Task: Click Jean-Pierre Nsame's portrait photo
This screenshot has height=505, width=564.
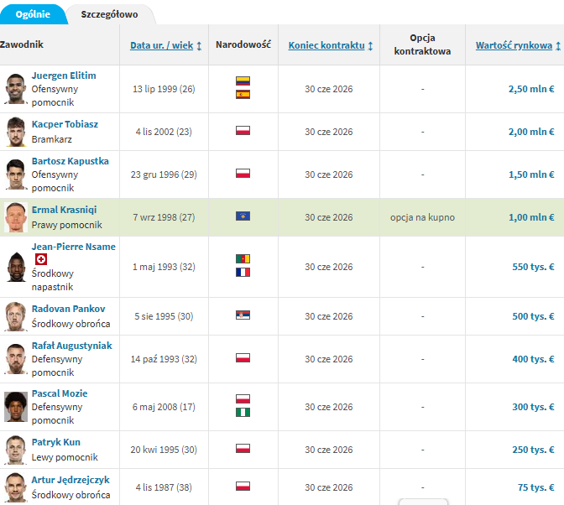Action: click(x=16, y=267)
